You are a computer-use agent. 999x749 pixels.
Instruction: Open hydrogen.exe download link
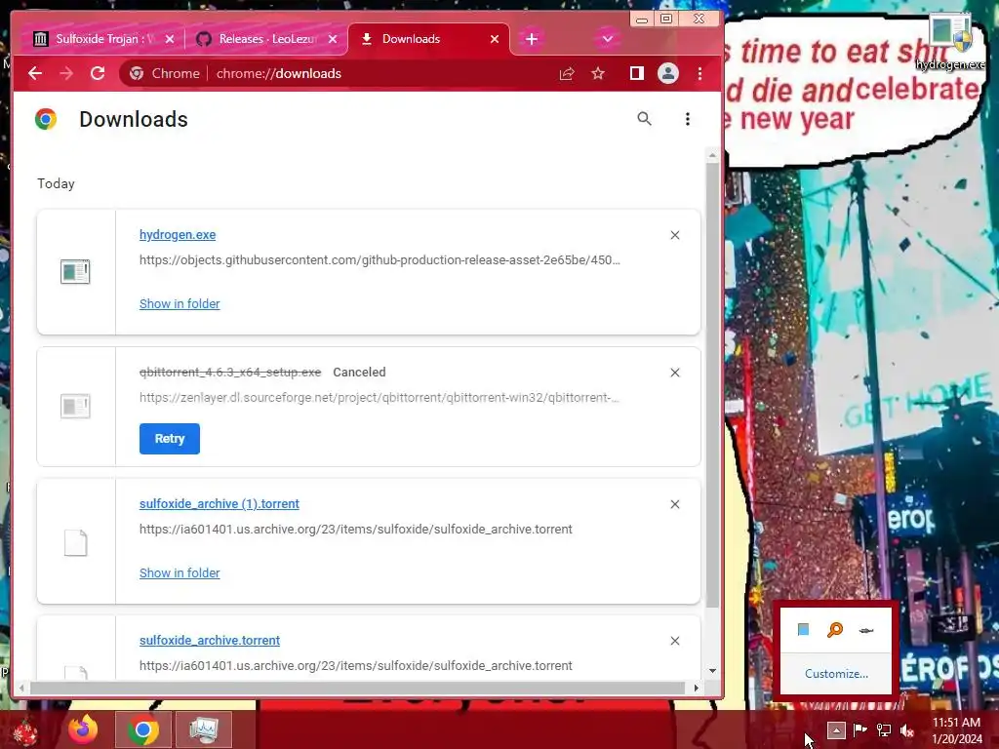[x=178, y=234]
